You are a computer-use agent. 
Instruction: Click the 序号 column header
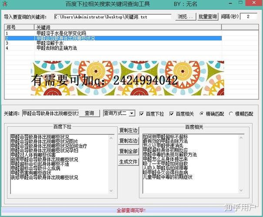(19, 27)
